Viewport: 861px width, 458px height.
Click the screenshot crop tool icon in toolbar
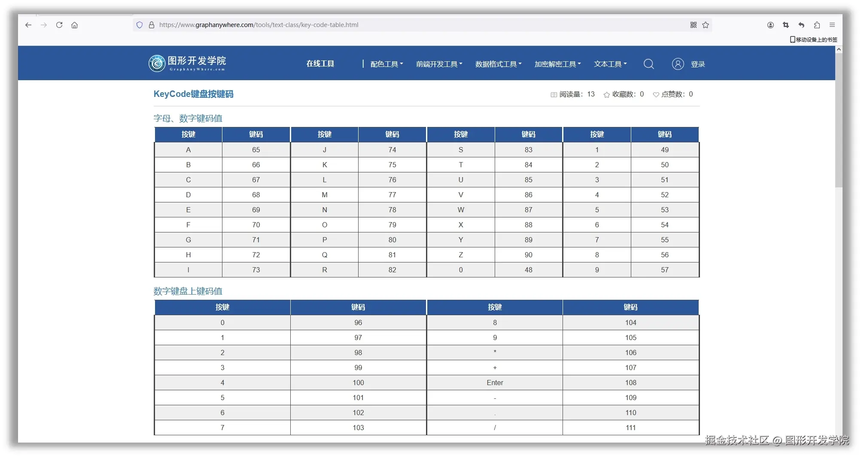point(785,25)
